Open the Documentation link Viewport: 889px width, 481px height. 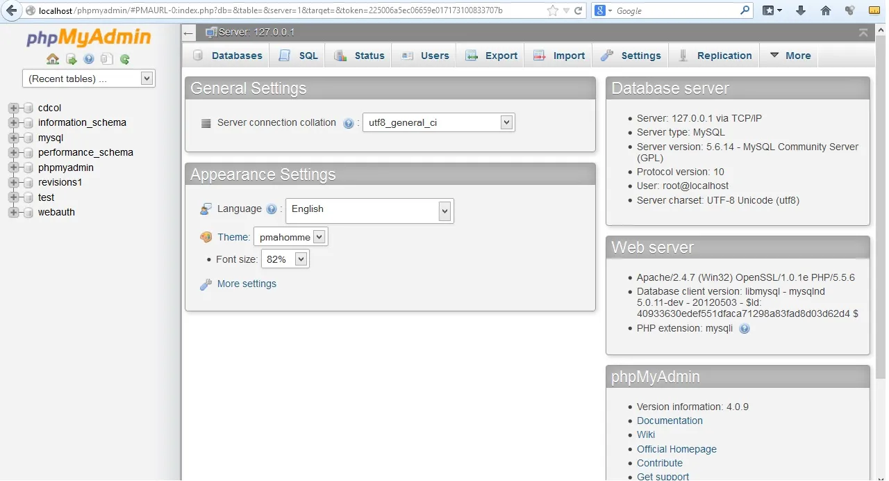[670, 421]
